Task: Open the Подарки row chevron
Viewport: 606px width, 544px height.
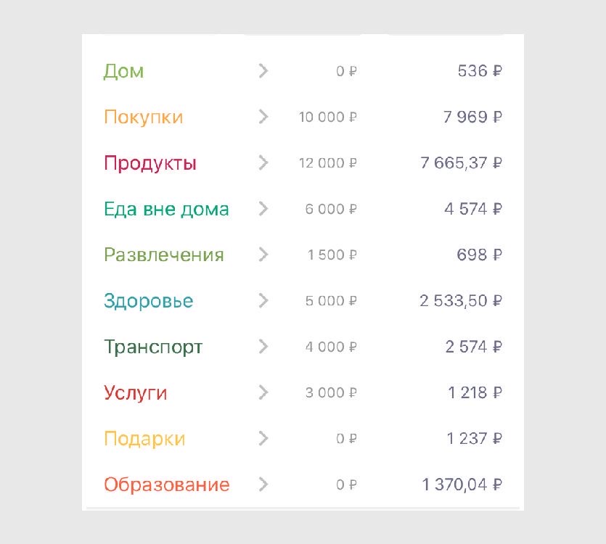Action: 263,439
